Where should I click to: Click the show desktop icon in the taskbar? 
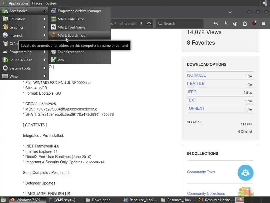(x=3, y=200)
